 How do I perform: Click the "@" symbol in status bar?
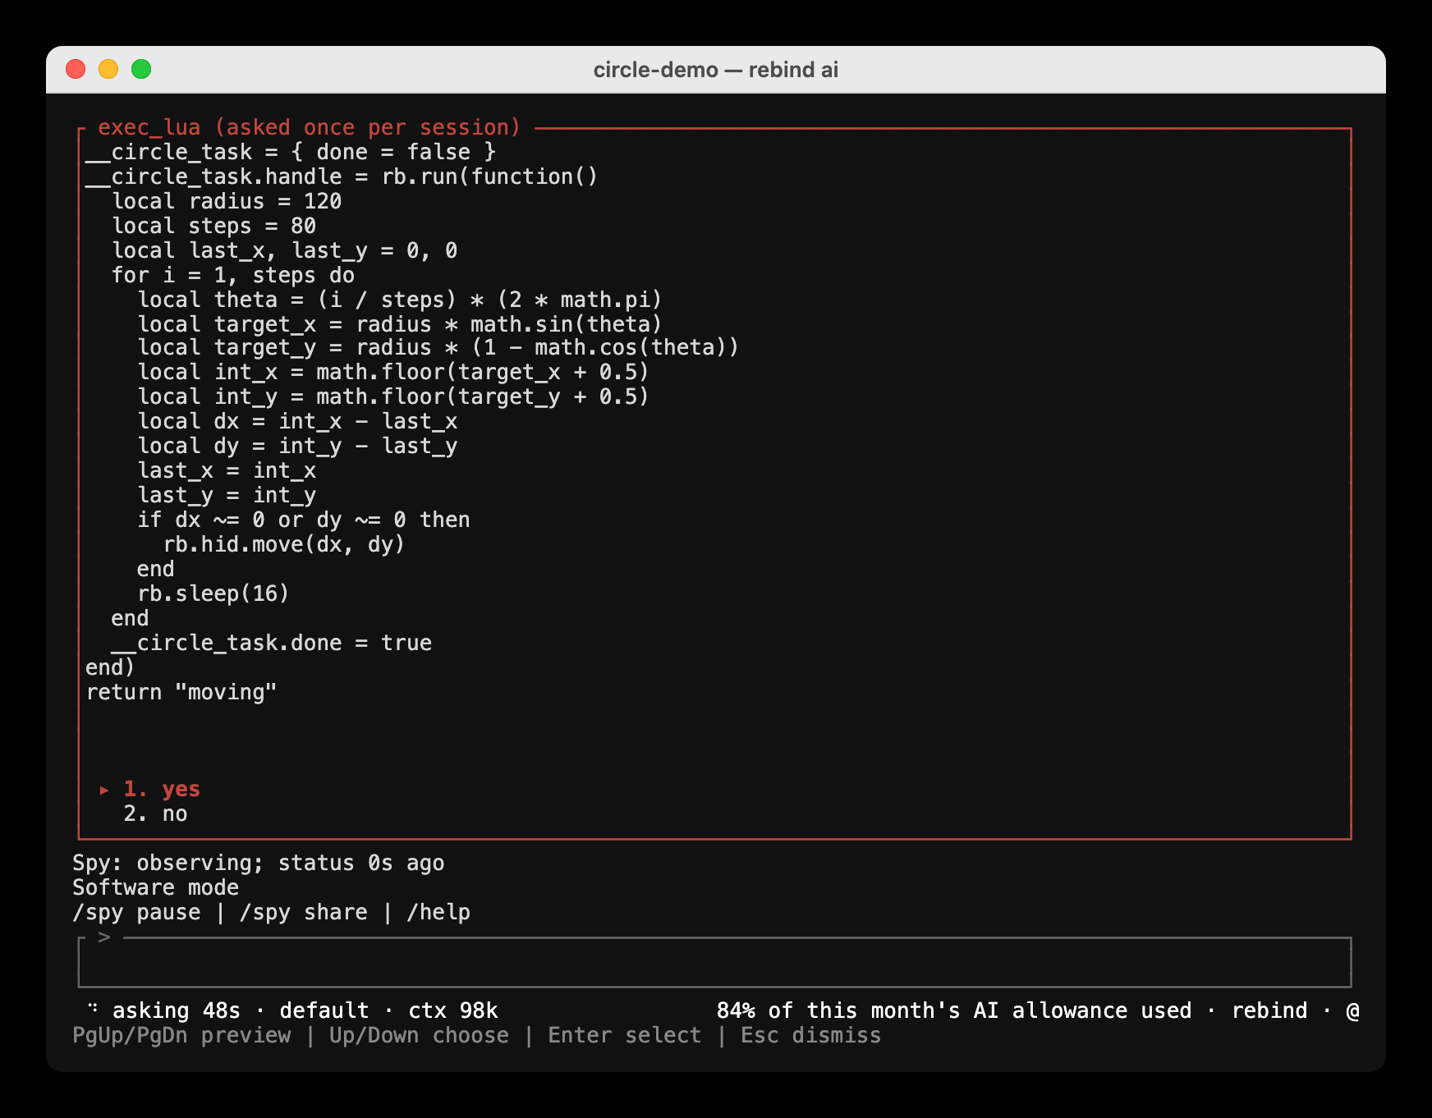[x=1352, y=1010]
